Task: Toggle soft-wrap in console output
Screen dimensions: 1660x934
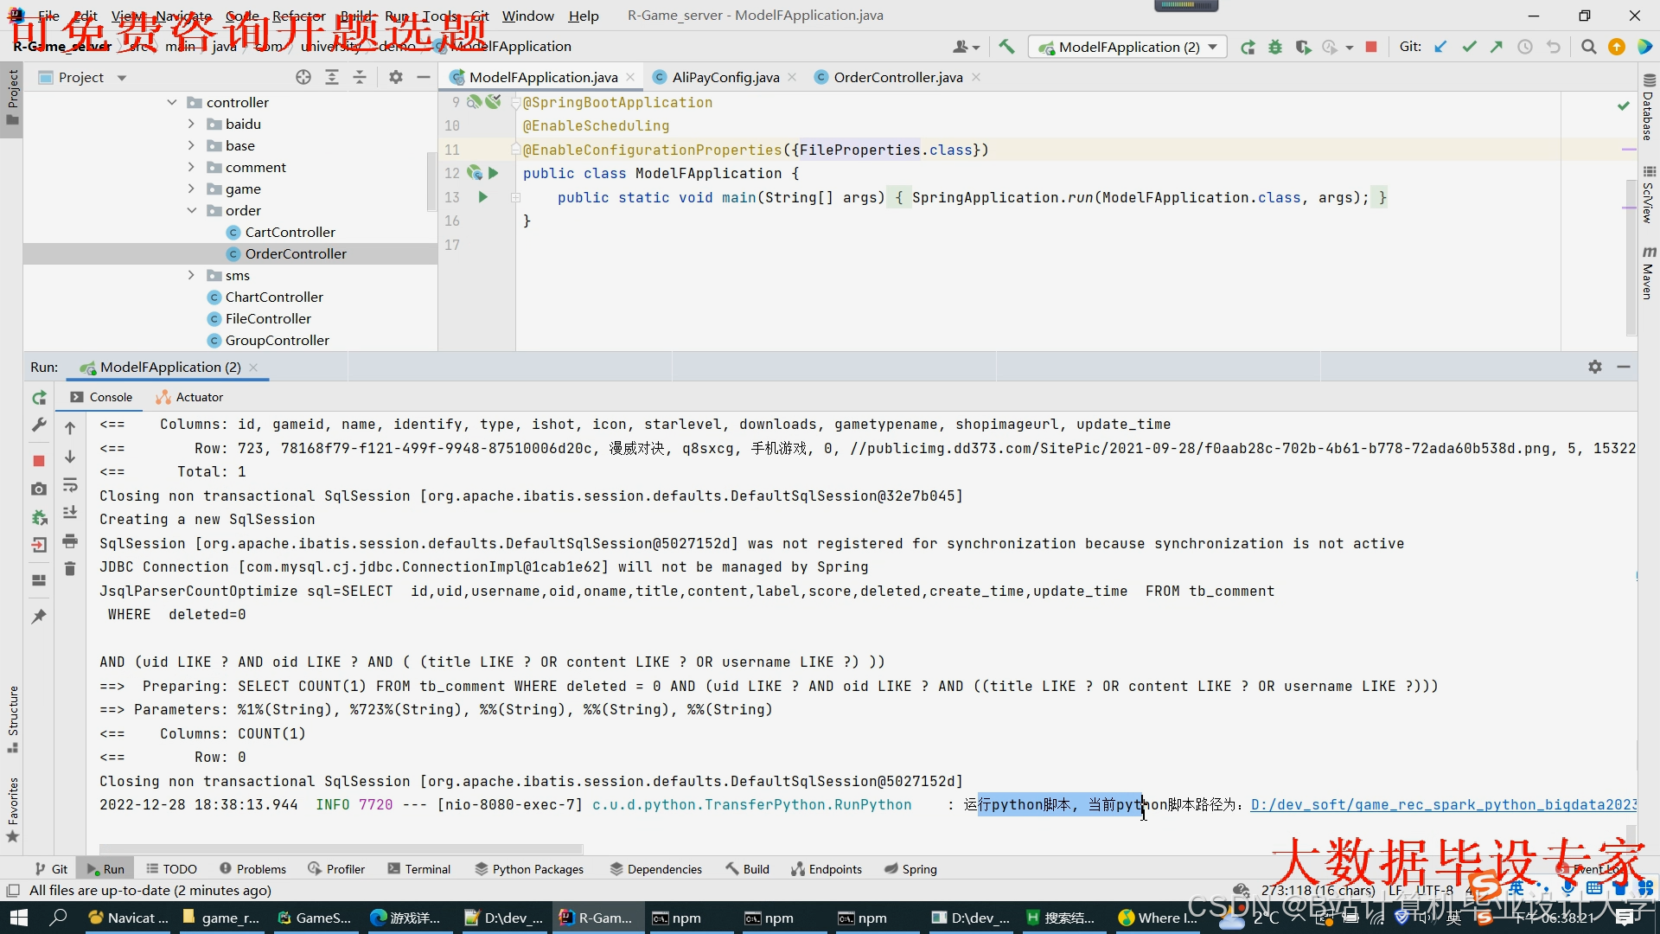Action: click(x=70, y=485)
